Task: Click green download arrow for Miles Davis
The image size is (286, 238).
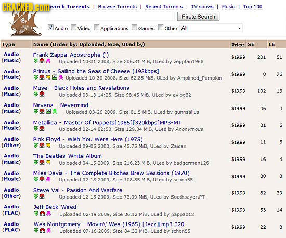Action: pyautogui.click(x=36, y=179)
